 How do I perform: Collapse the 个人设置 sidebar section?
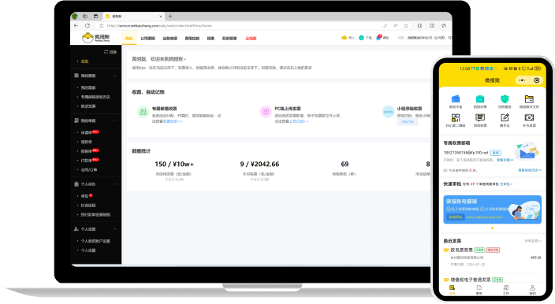coord(114,229)
